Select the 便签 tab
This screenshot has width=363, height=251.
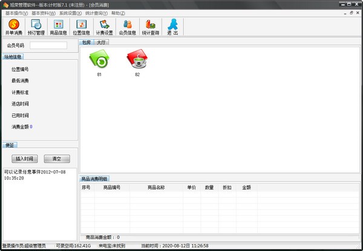[x=10, y=146]
